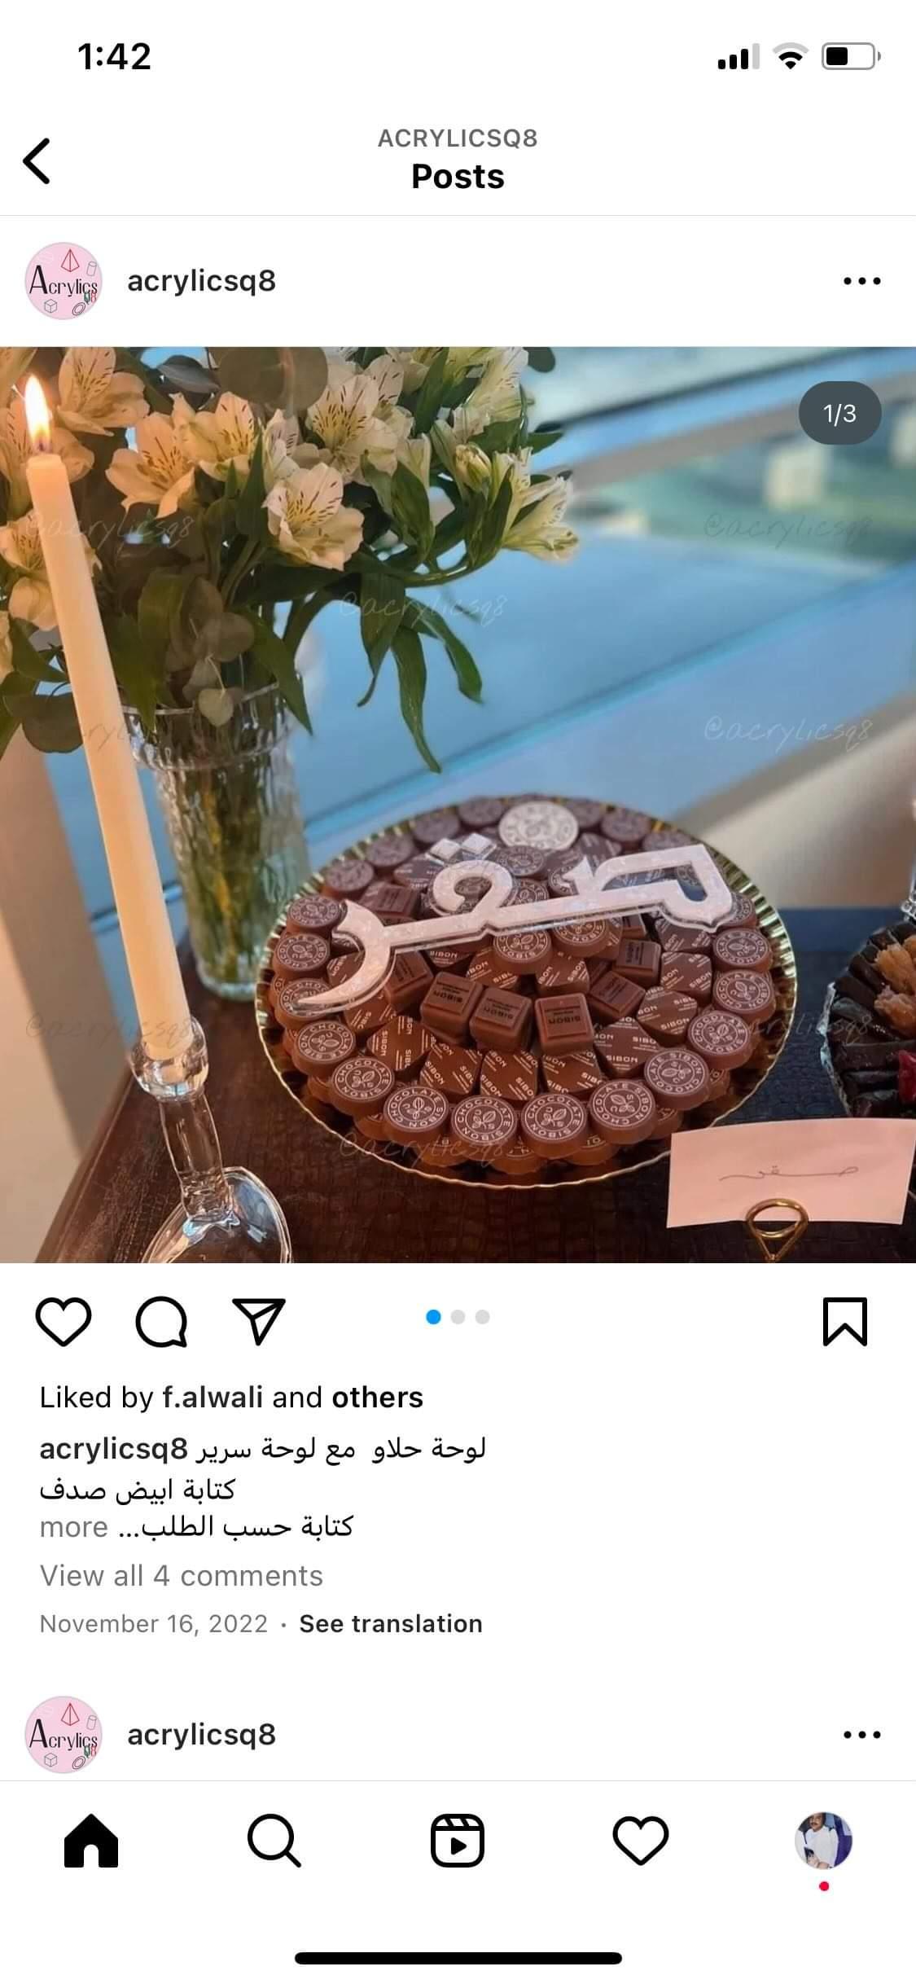
Task: Open the second post's three-dot options menu
Action: click(x=862, y=1735)
